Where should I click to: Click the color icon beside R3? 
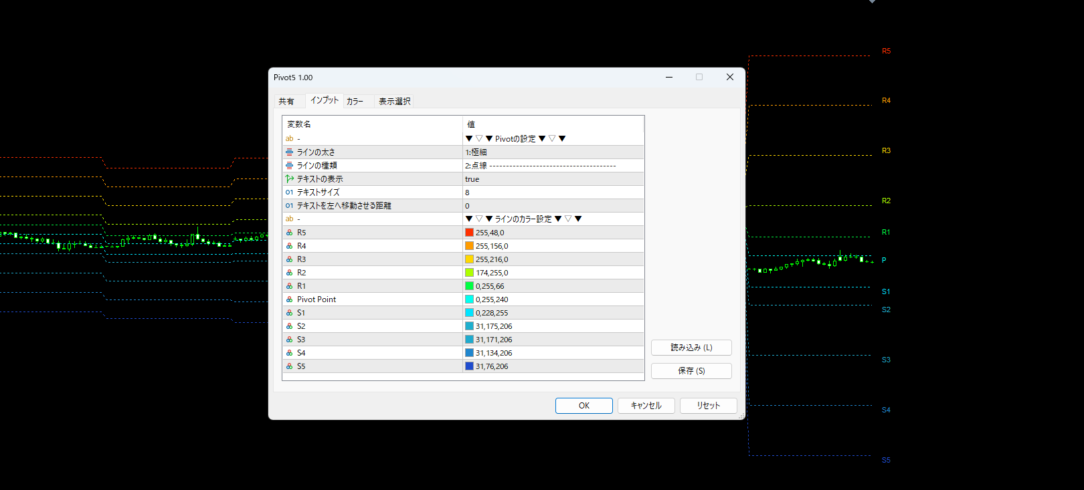pyautogui.click(x=289, y=259)
